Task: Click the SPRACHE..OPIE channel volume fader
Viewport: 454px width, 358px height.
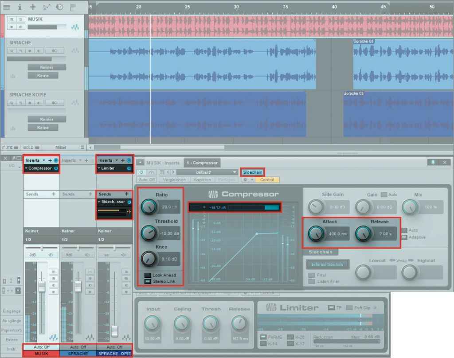Action: [115, 331]
